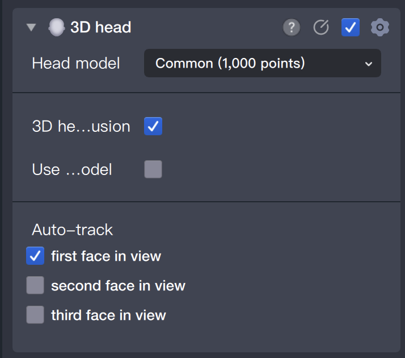Open the Head model dropdown
The image size is (405, 358).
click(262, 63)
